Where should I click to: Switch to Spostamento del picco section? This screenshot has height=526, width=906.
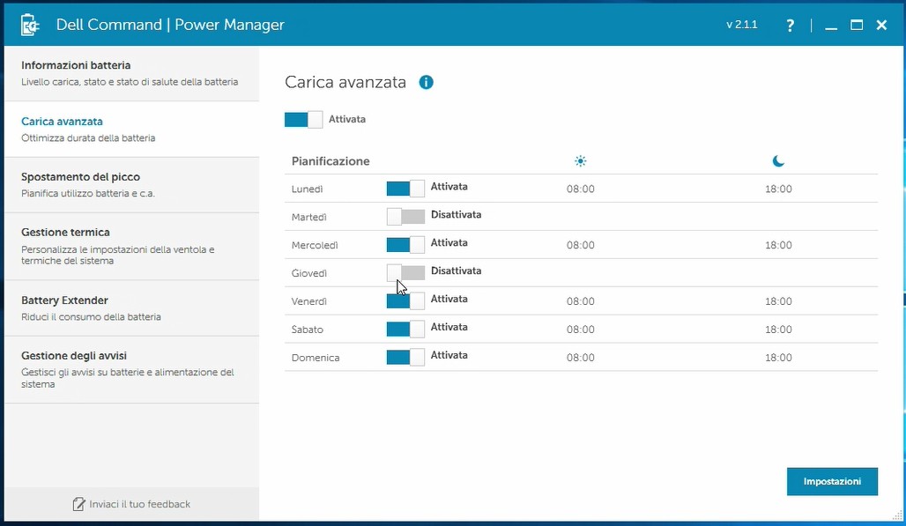130,184
